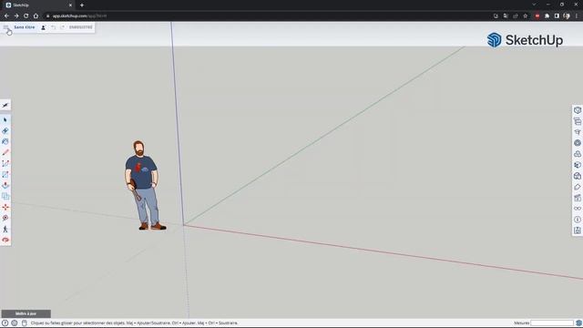Screen dimensions: 583x328
Task: Select the Select arrow tool
Action: pos(5,119)
